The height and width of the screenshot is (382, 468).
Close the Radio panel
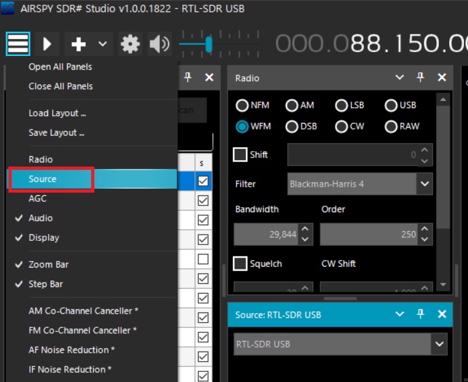pos(442,77)
